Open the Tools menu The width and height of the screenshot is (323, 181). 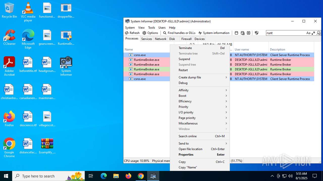click(151, 28)
